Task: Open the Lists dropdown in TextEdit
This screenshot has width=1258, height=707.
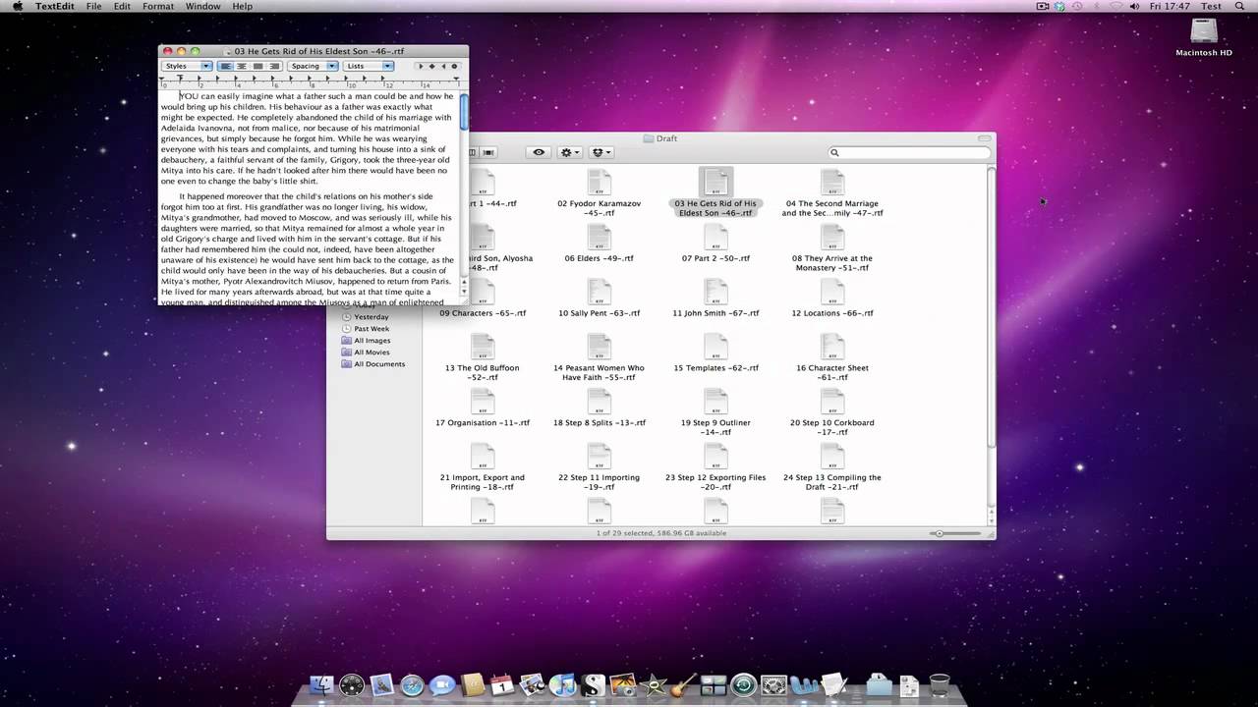Action: tap(369, 66)
